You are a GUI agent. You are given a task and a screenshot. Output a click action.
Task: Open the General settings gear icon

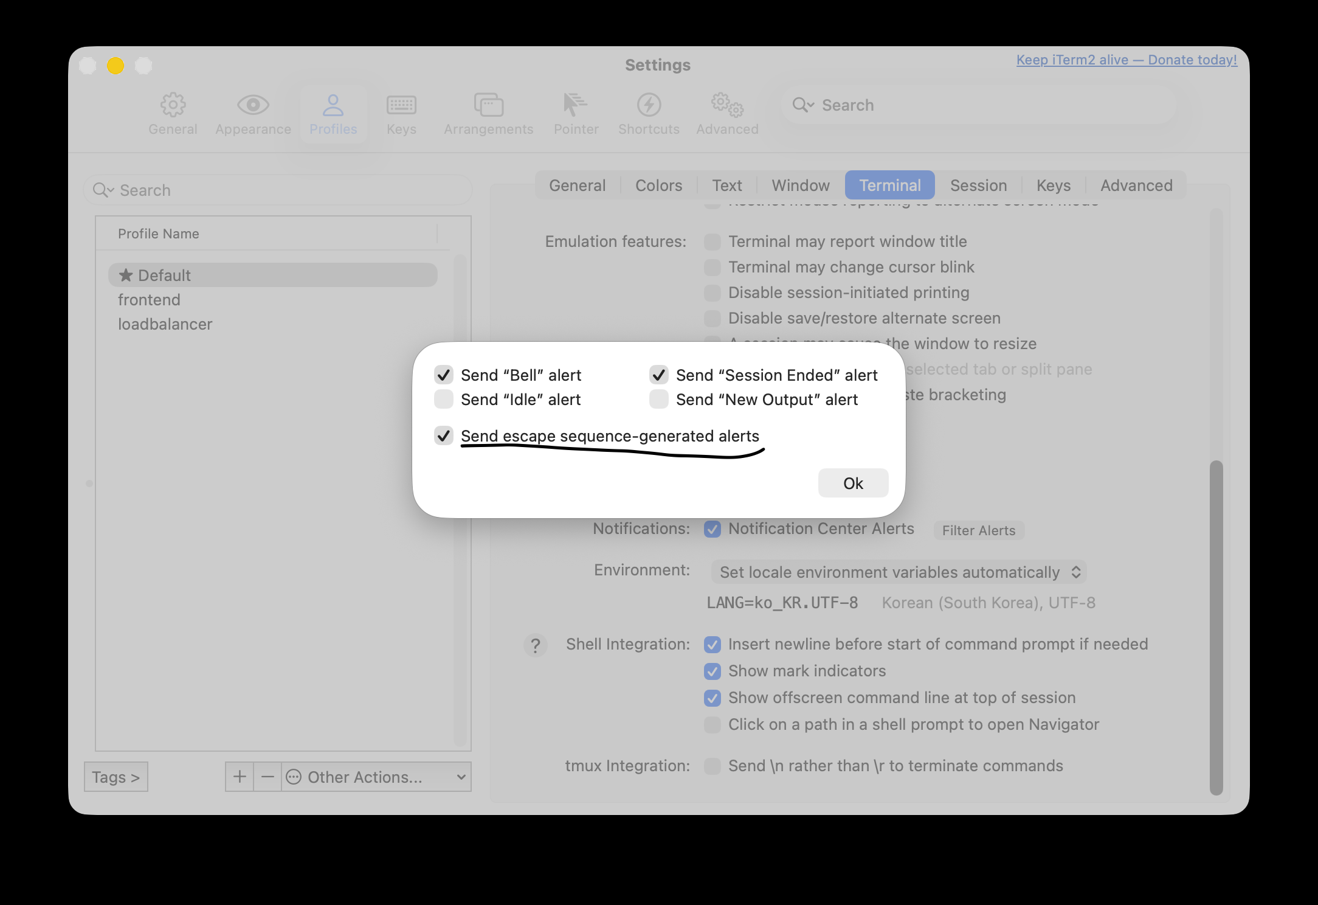tap(173, 105)
